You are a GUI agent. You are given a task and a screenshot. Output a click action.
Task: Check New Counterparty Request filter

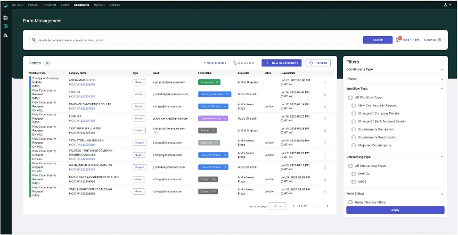[x=354, y=106]
